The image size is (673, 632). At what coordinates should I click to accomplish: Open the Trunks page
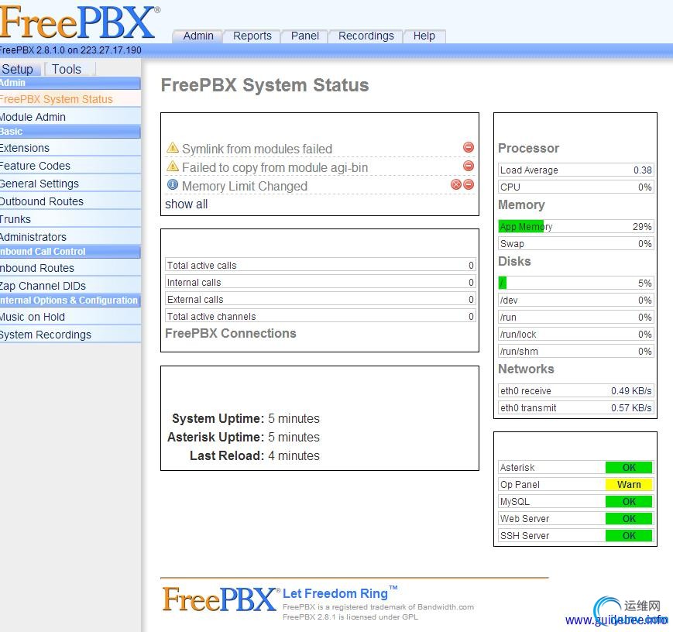70,219
